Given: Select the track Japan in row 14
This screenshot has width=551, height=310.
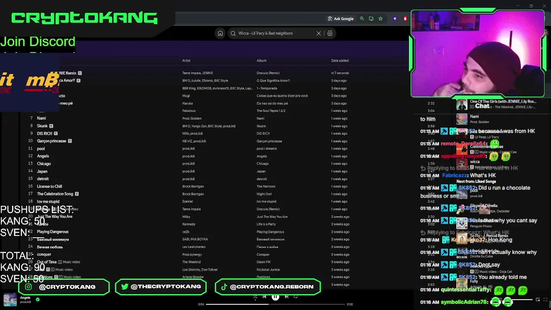Looking at the screenshot, I should pyautogui.click(x=42, y=171).
